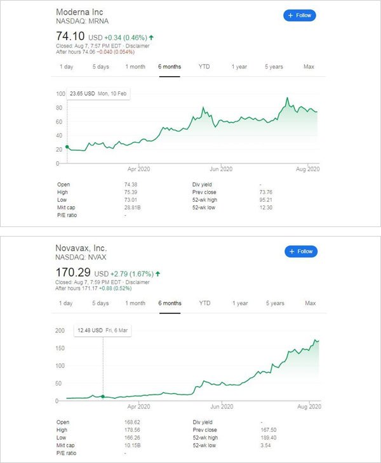Select 1 day range on Novavax chart
This screenshot has width=381, height=463.
tap(65, 303)
